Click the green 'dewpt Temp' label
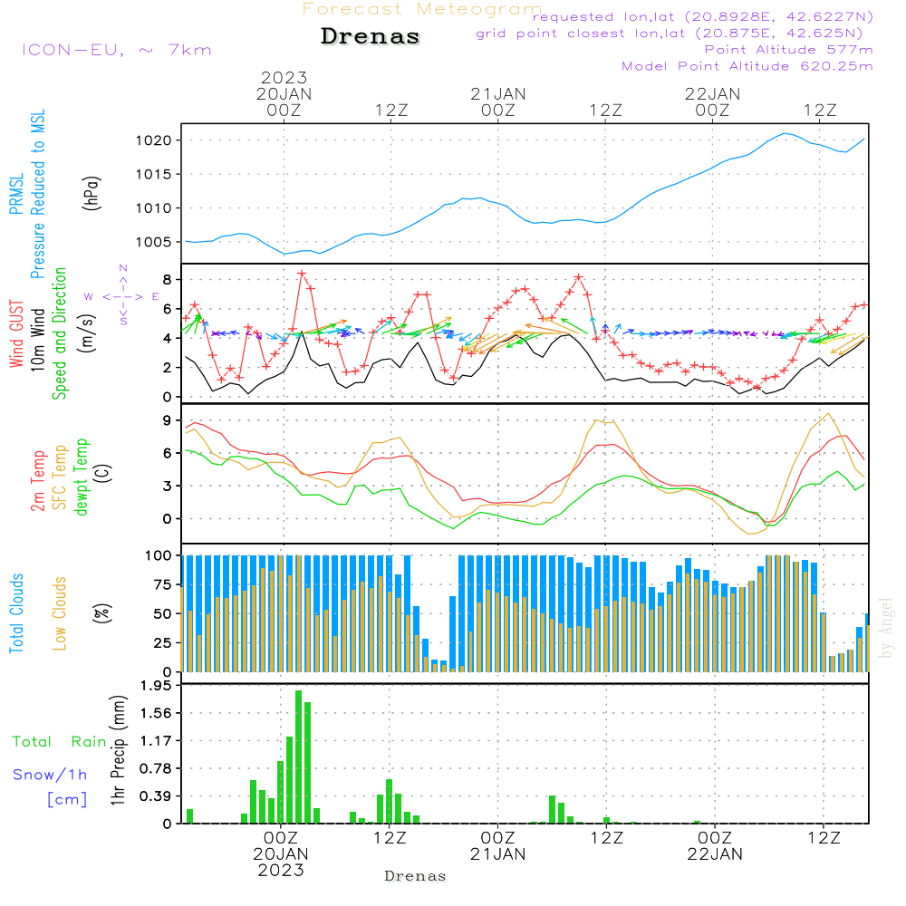The height and width of the screenshot is (906, 906). (81, 477)
